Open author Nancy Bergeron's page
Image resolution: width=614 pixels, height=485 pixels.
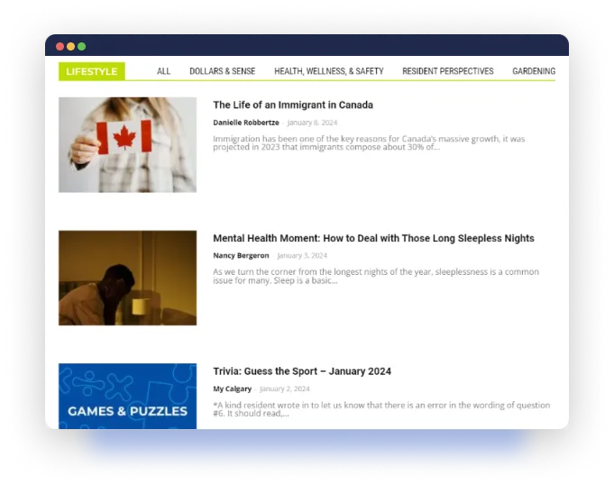[x=241, y=256]
